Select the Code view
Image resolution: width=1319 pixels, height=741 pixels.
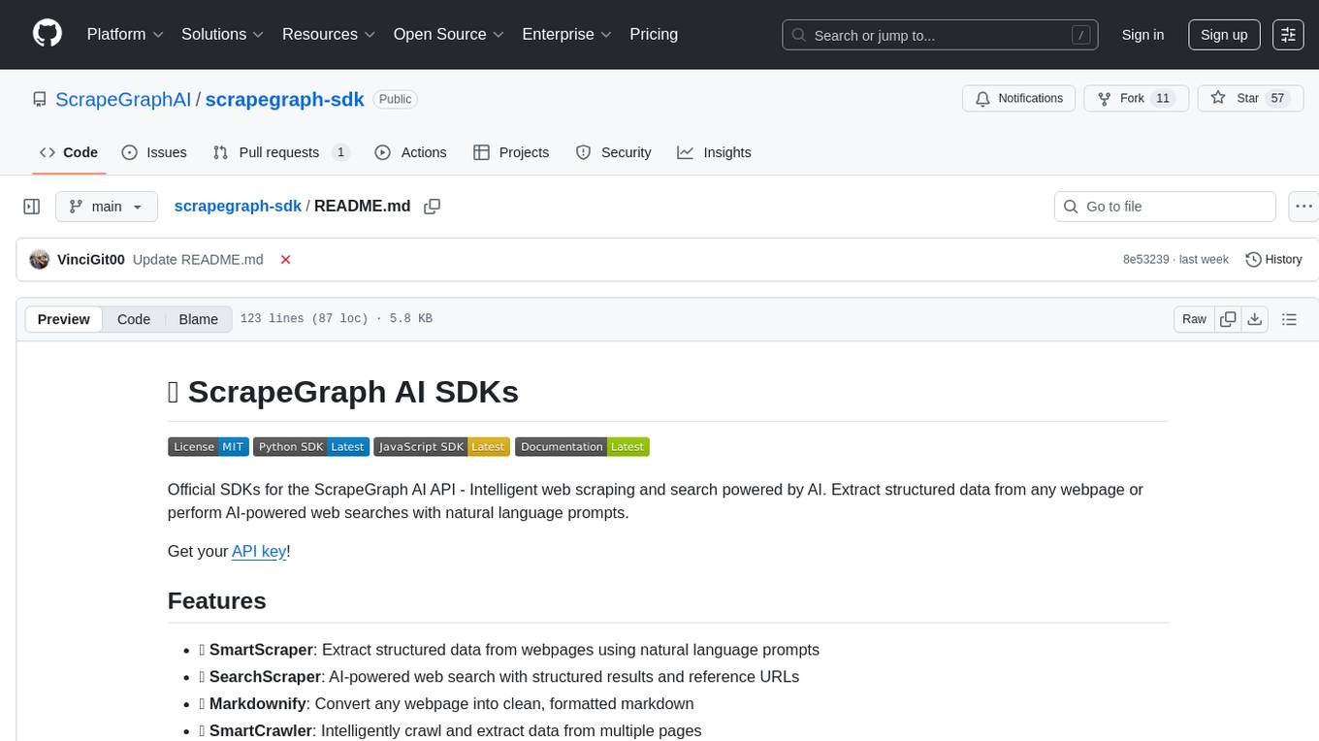[134, 319]
